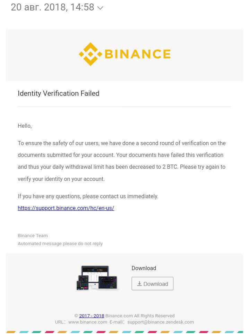Click the Download label above the button
Viewport: 249px width, 334px height.
tap(144, 268)
